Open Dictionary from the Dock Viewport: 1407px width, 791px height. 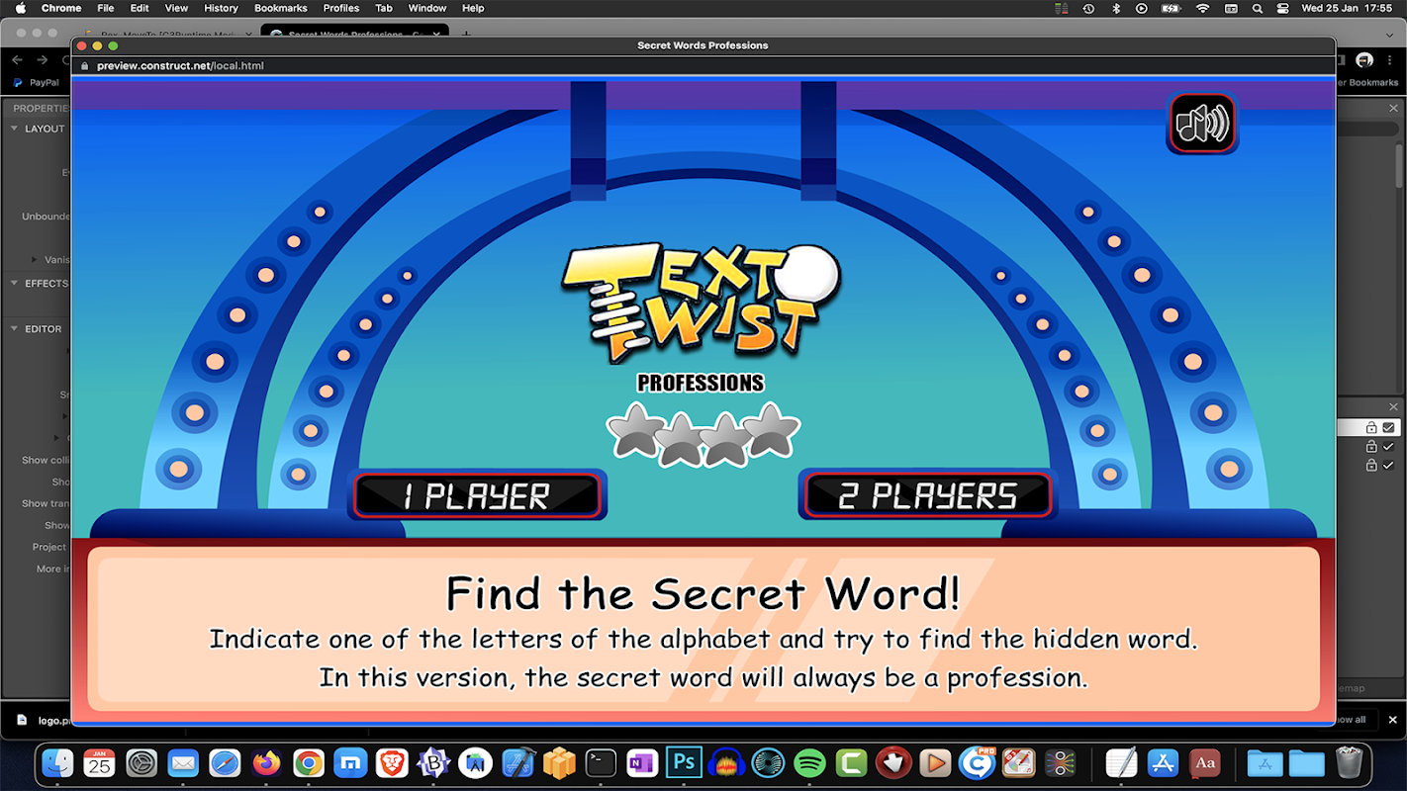[1205, 762]
